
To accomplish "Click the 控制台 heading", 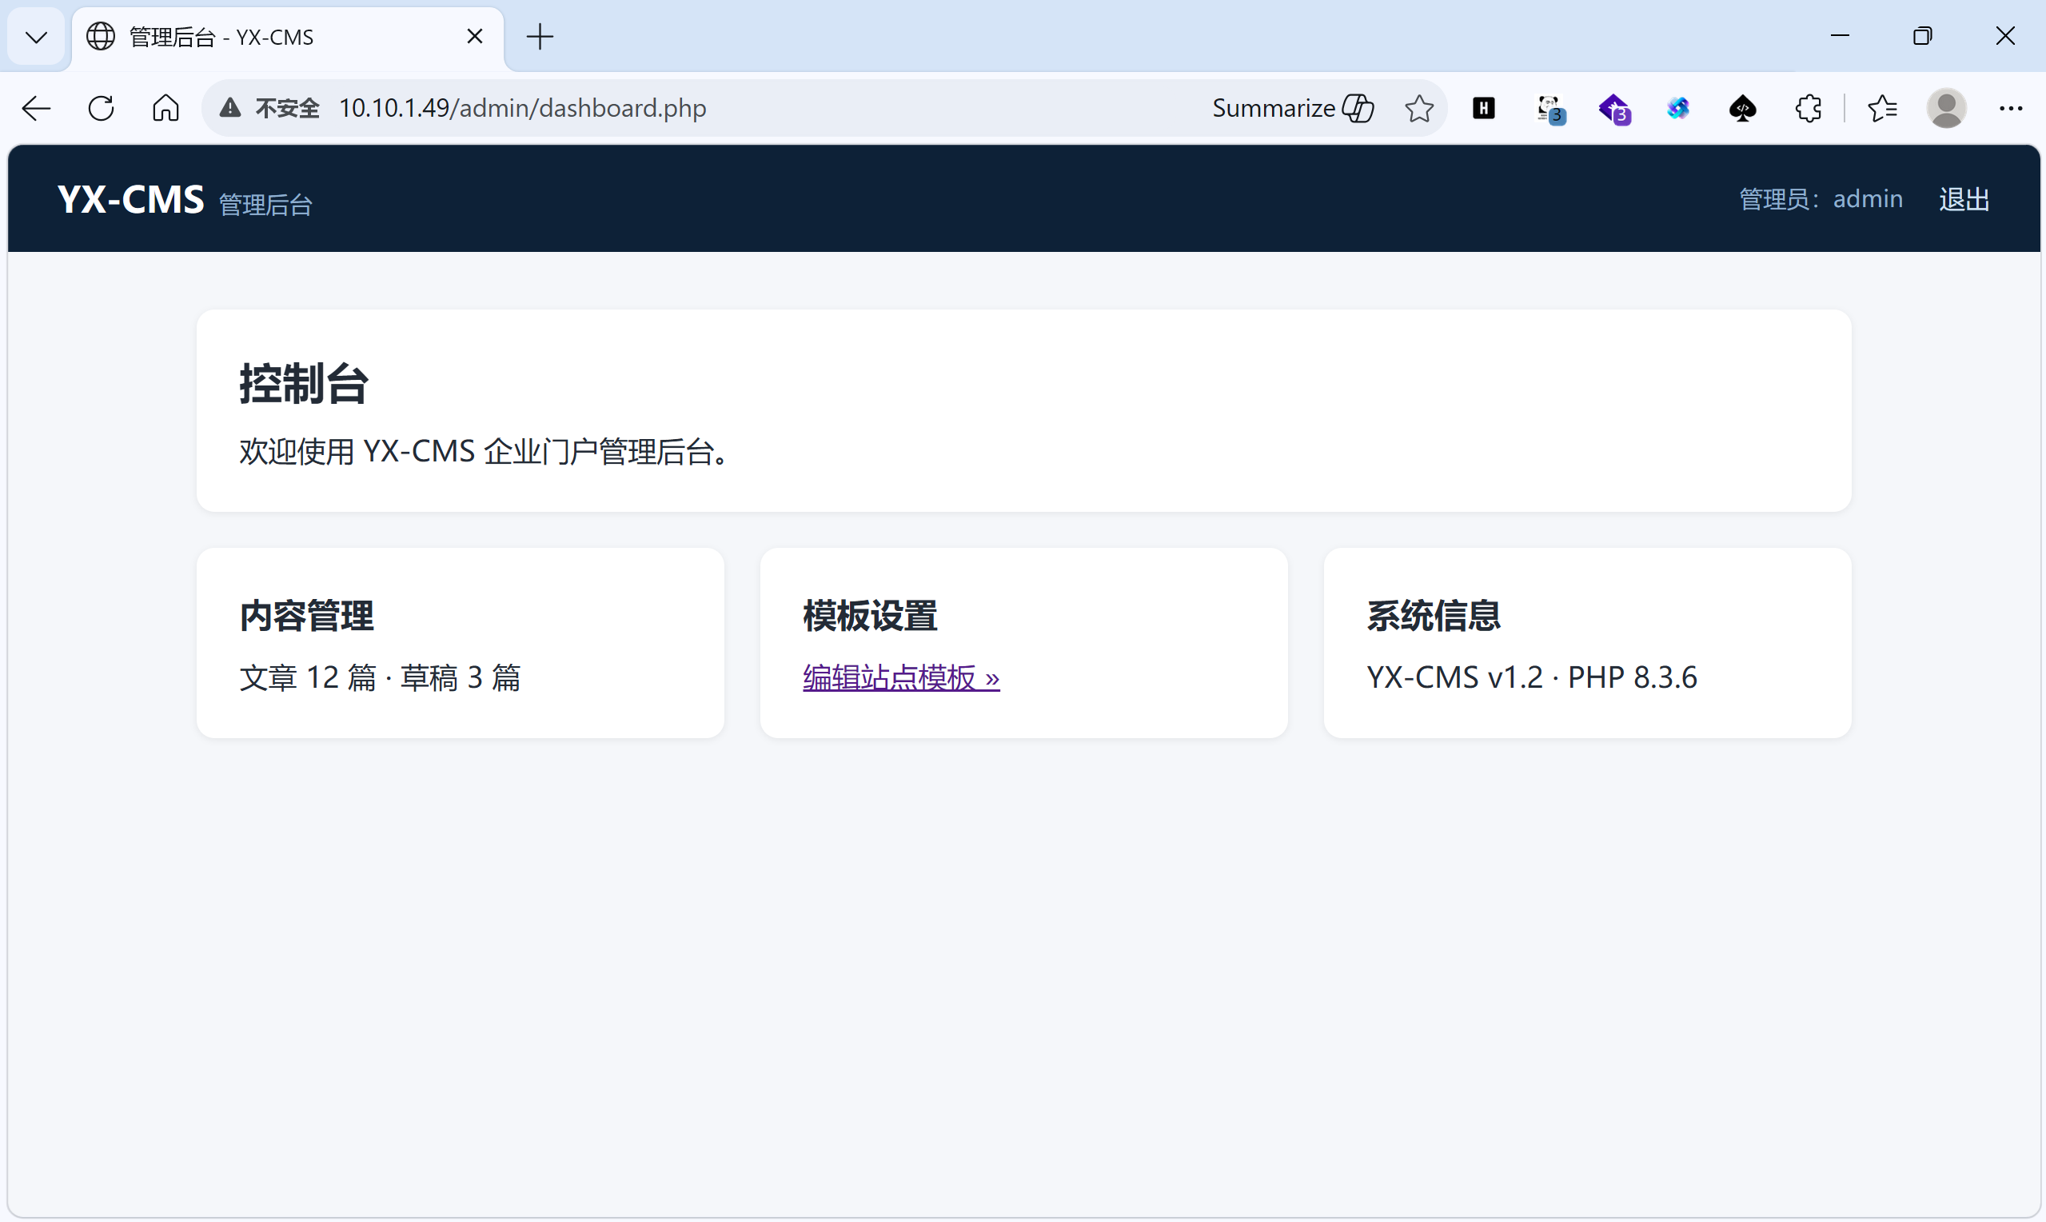I will point(304,384).
